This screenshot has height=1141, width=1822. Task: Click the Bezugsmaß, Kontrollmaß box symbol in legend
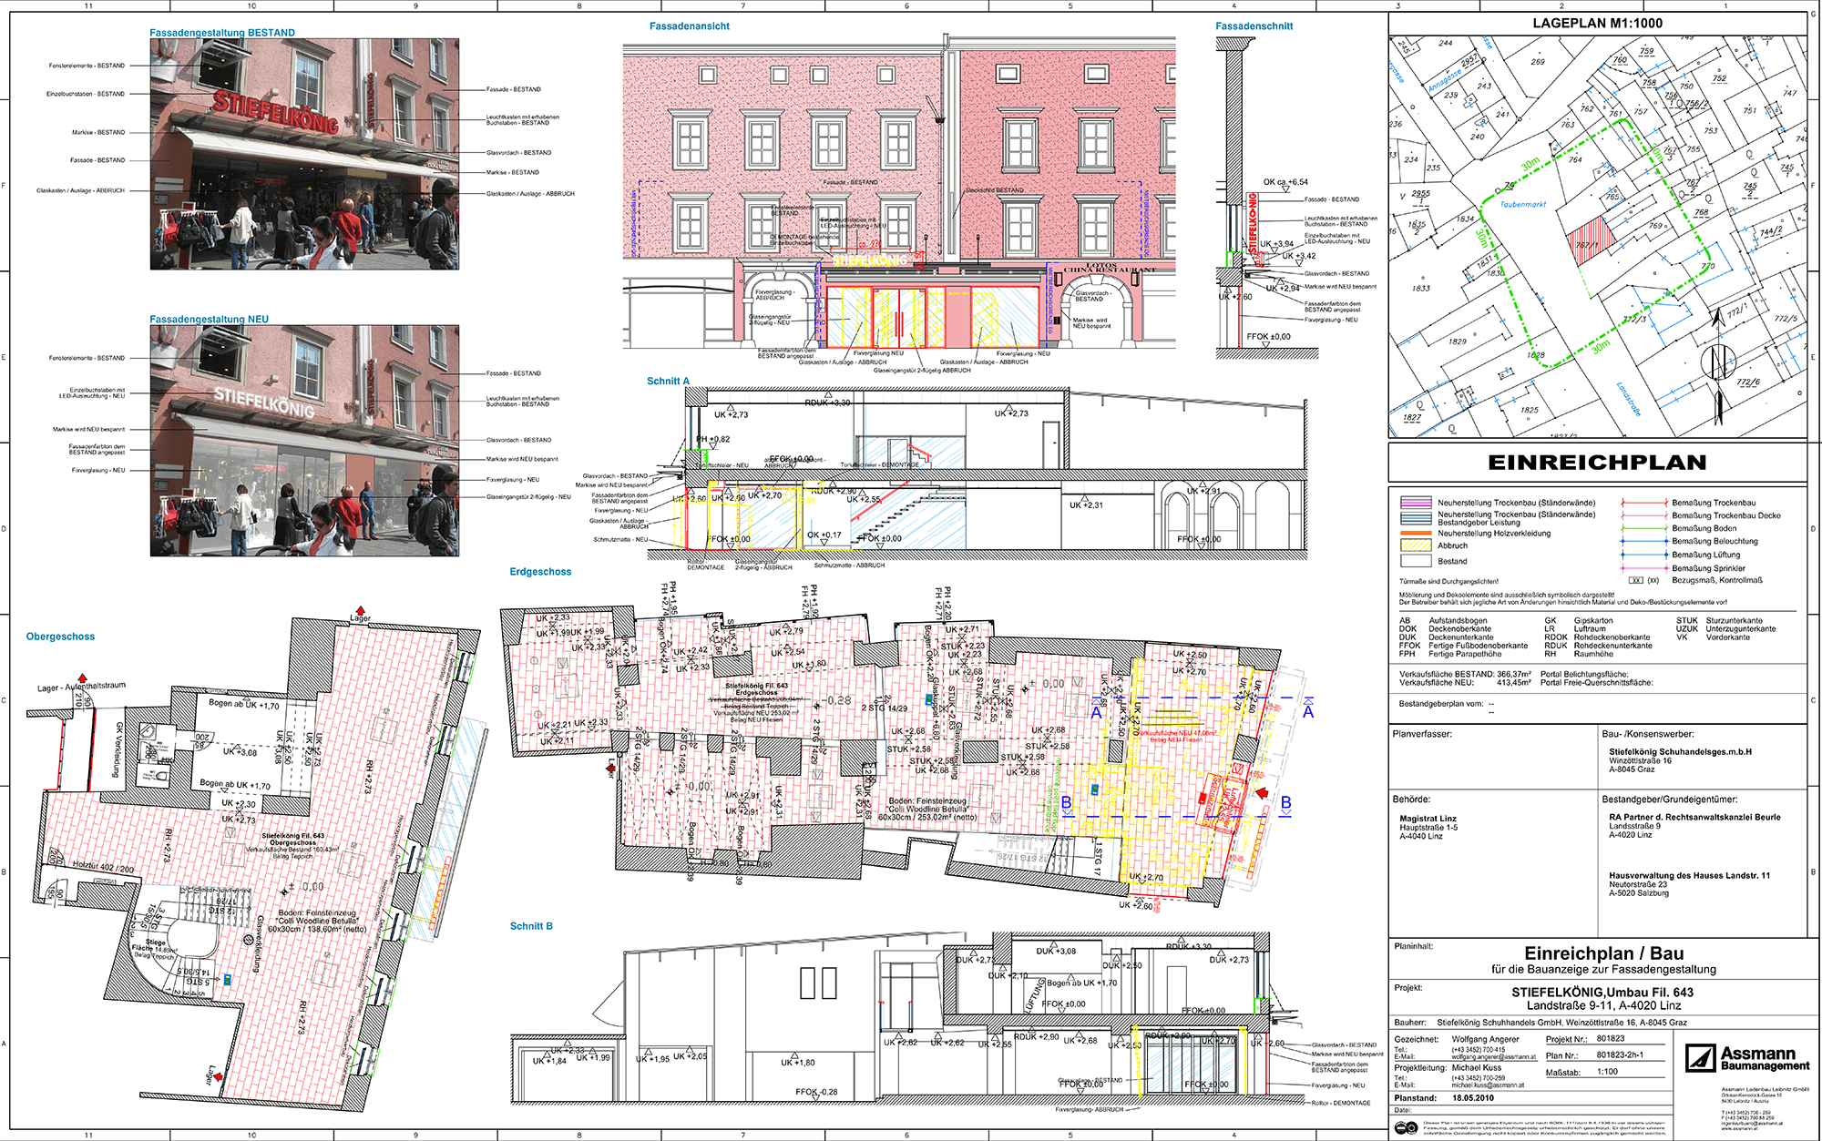pos(1635,580)
